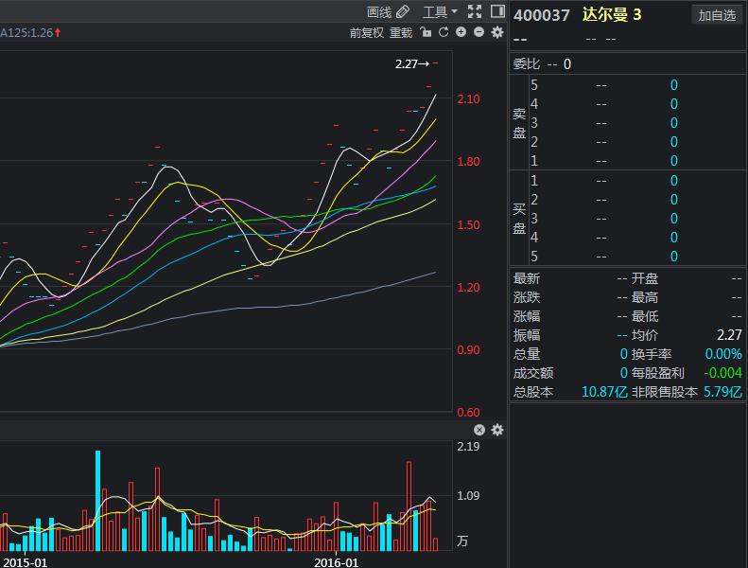Click 均价 value 2.27

[x=729, y=335]
